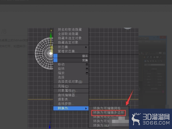Open Scale transform settings box
172x129 pixels.
click(87, 73)
